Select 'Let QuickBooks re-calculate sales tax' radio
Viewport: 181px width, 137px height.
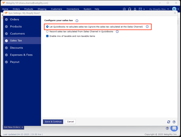(47, 27)
